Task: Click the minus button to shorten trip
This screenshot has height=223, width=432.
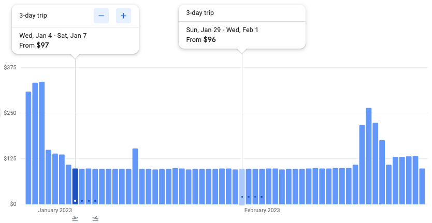Action: (101, 16)
